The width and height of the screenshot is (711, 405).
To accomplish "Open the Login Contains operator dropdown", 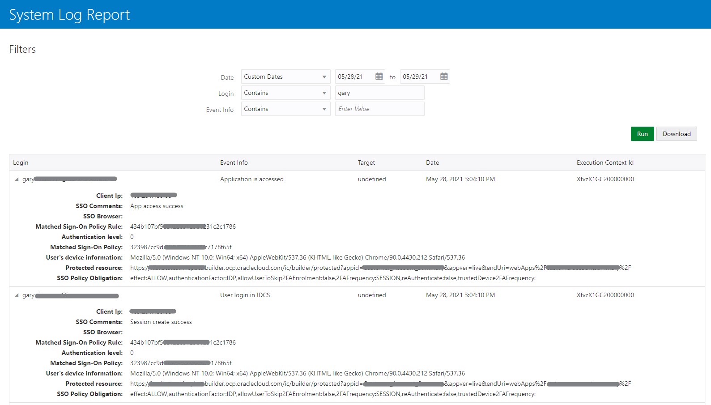I will (285, 93).
